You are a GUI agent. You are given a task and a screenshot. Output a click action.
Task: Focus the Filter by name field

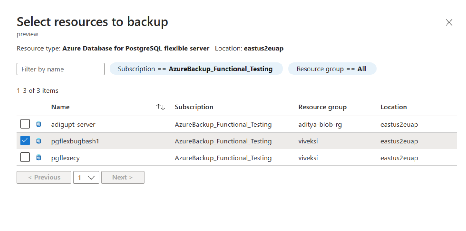[61, 69]
